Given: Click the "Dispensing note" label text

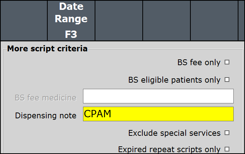Looking at the screenshot, I should click(x=46, y=116).
